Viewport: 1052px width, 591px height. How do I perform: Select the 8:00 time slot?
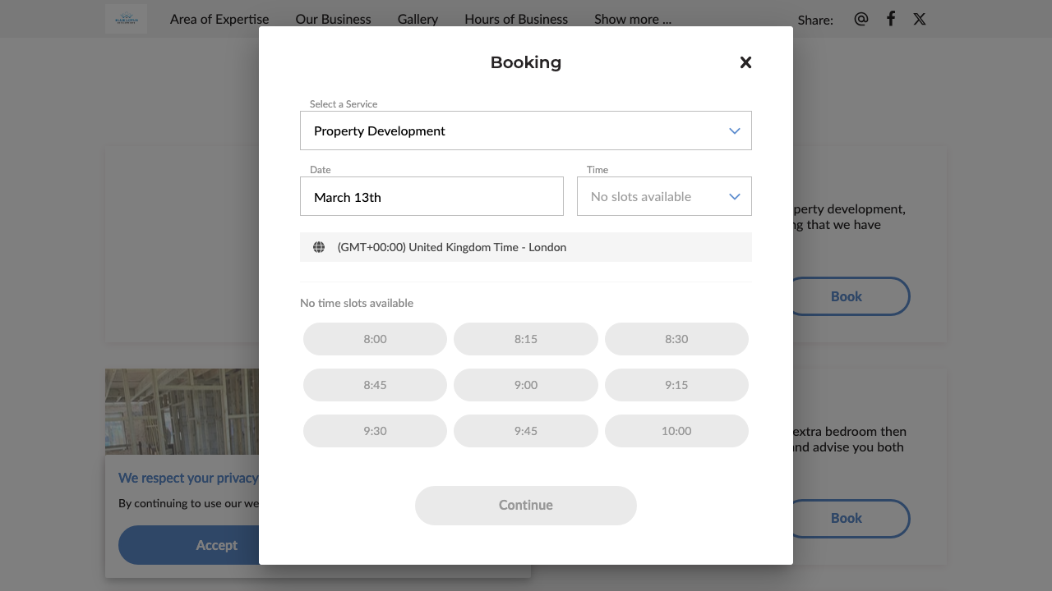(x=375, y=338)
